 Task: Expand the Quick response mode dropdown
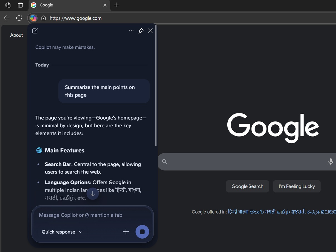pos(62,232)
